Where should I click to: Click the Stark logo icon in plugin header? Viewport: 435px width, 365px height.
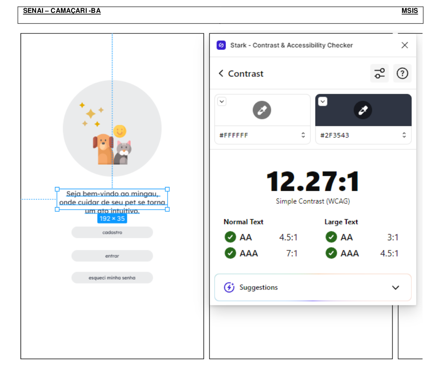click(x=221, y=45)
